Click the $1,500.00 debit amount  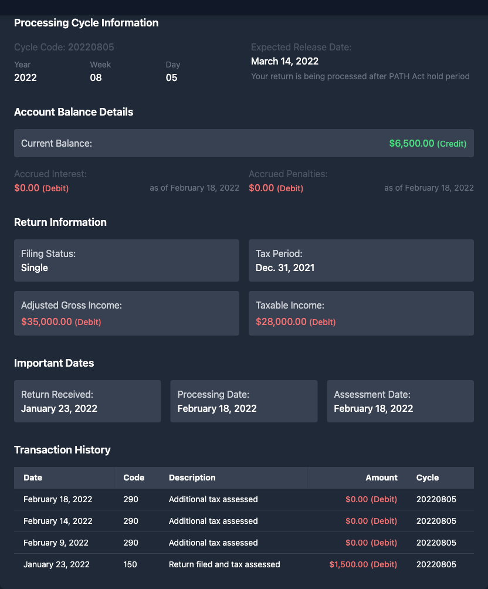[363, 564]
